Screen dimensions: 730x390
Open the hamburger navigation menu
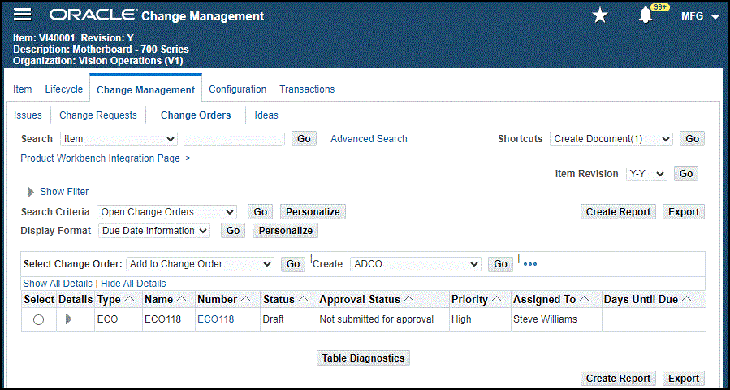(x=23, y=15)
